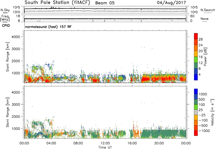Viewport: 215px width, 149px height.
Task: Click the 4000 tick of the power panel
Action: point(16,37)
